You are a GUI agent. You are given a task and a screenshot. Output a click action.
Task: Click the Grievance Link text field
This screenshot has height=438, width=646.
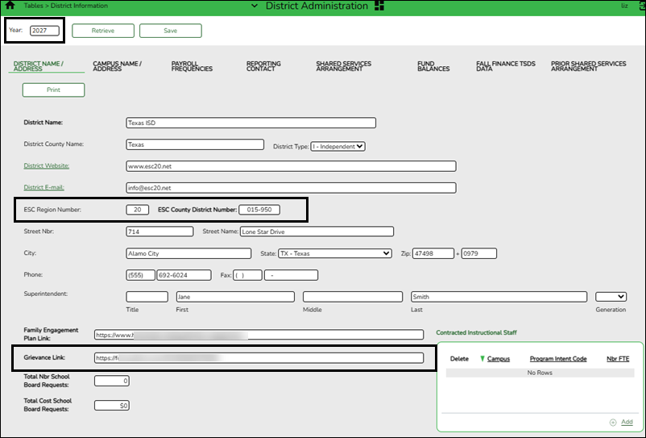pyautogui.click(x=259, y=358)
